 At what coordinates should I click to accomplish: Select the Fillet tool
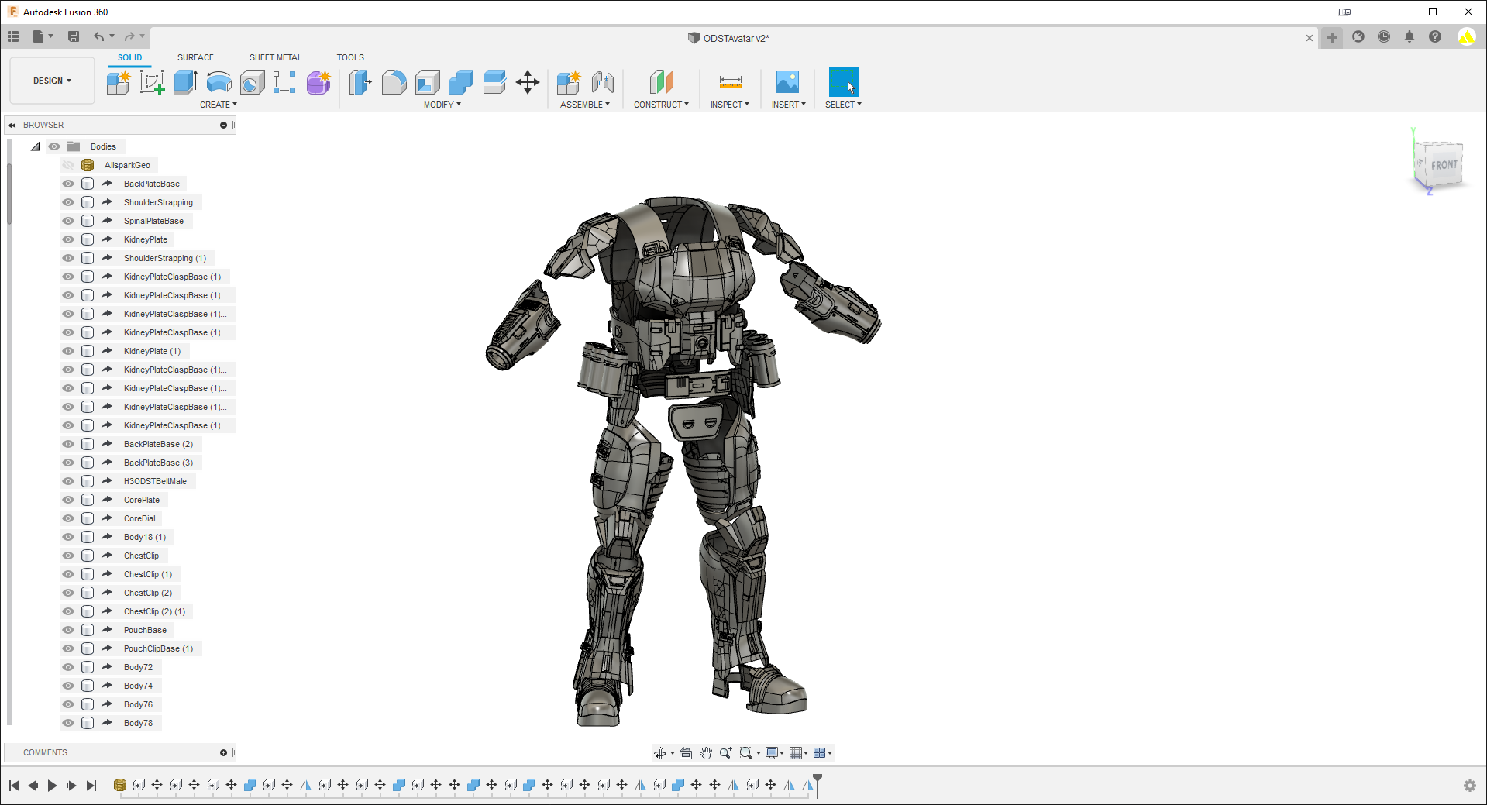point(394,82)
